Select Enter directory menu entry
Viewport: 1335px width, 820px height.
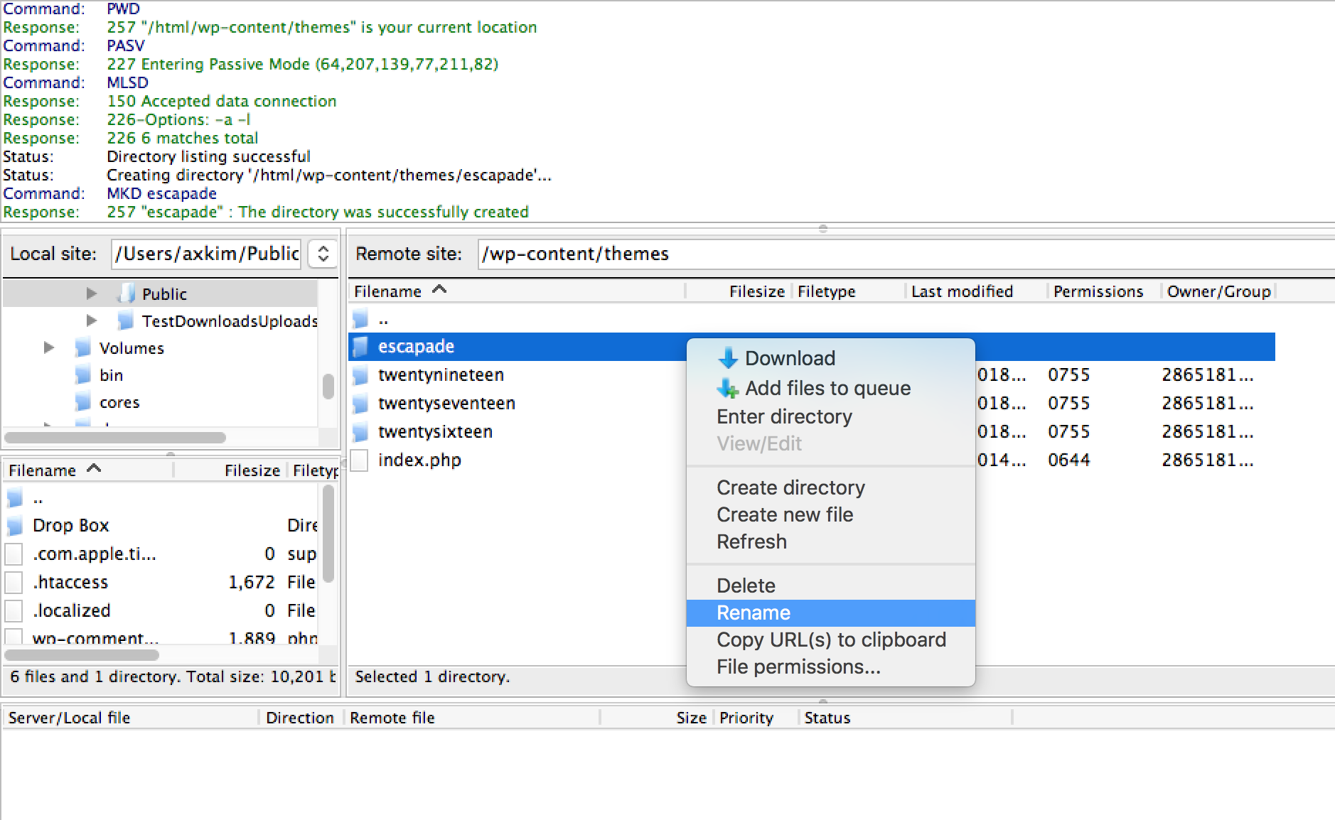pyautogui.click(x=830, y=416)
